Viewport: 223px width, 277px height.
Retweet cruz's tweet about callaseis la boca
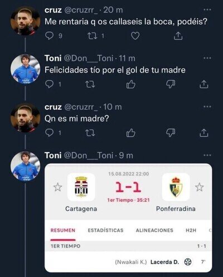pos(93,36)
